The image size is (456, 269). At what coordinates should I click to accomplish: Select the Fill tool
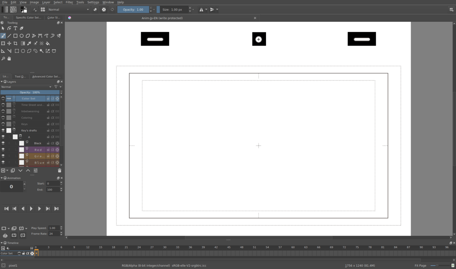point(48,43)
